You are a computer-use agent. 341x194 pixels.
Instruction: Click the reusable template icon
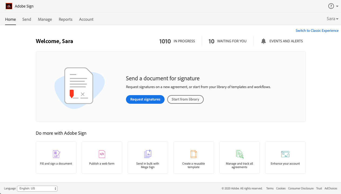pyautogui.click(x=193, y=154)
